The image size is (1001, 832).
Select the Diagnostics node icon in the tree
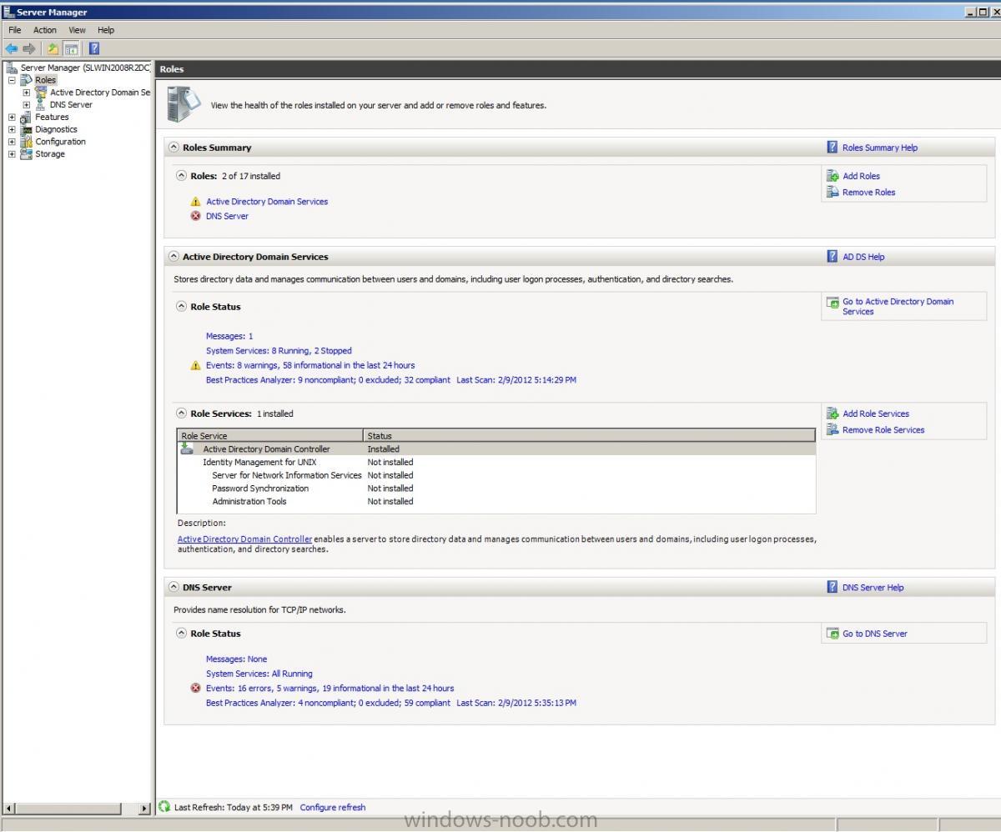click(x=27, y=129)
